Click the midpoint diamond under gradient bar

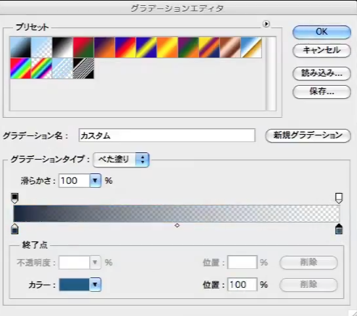tap(177, 225)
